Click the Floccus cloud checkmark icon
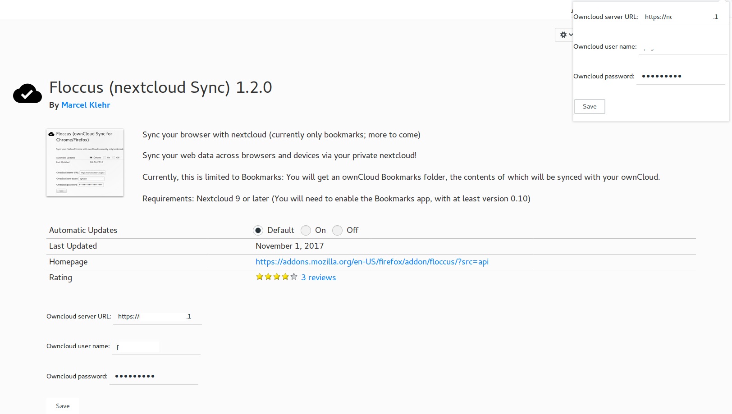This screenshot has width=732, height=414. (x=27, y=93)
